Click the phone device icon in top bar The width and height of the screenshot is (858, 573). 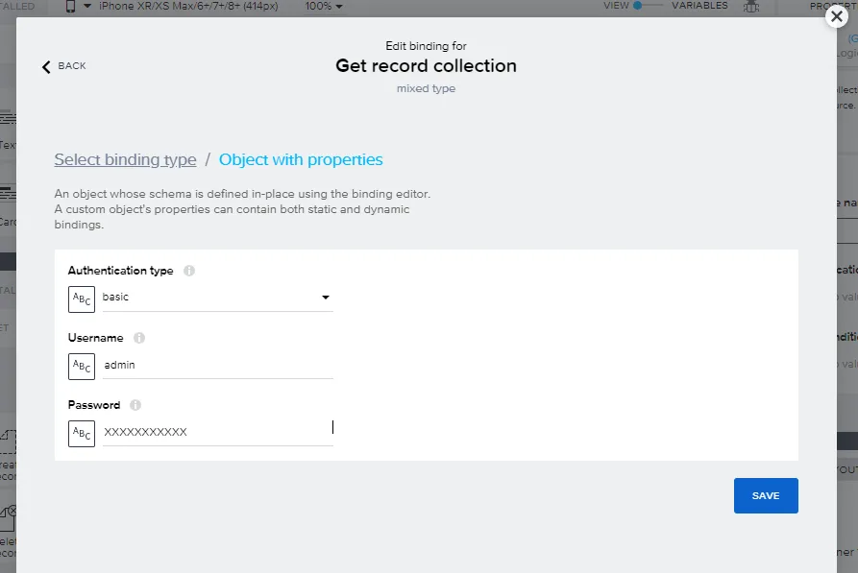tap(70, 7)
